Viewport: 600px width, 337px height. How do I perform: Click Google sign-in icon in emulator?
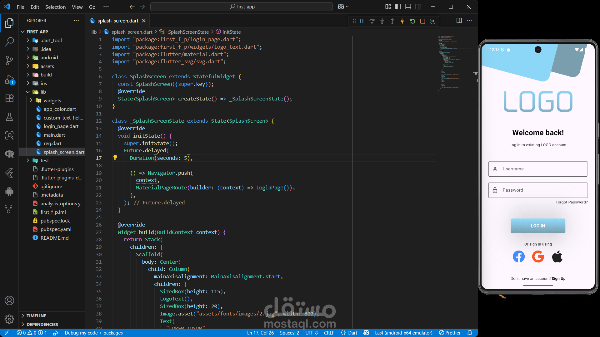pos(538,257)
